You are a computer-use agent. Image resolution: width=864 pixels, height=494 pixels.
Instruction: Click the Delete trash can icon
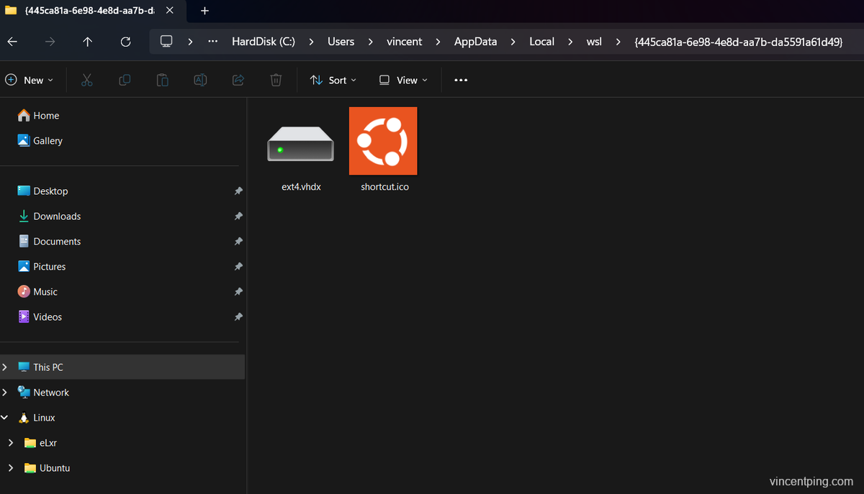[x=276, y=80]
